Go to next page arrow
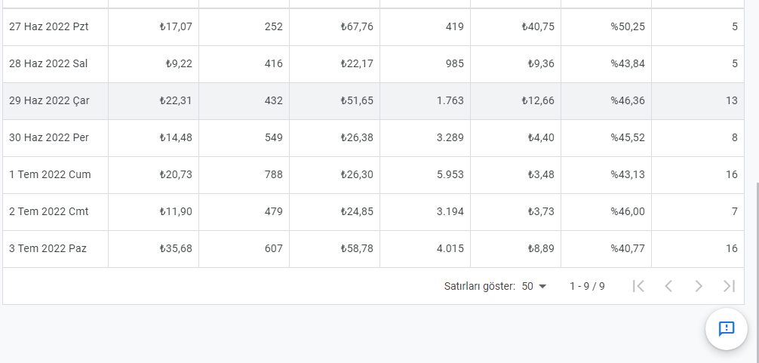 pos(699,286)
